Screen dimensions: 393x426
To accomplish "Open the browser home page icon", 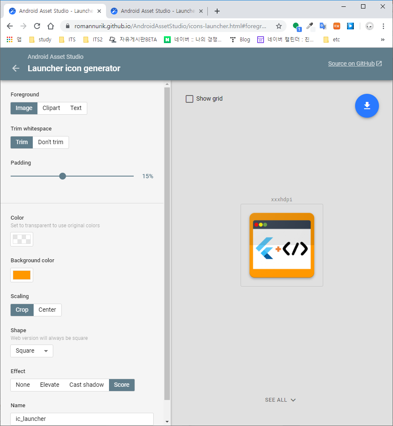I will (51, 26).
